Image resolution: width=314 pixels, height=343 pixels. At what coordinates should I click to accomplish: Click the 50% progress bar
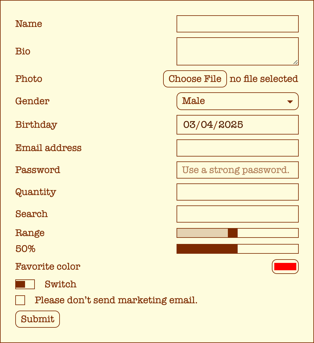[x=237, y=249]
